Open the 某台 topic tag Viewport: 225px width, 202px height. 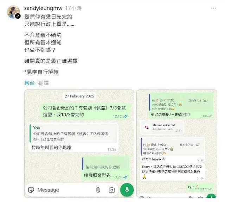coord(30,83)
